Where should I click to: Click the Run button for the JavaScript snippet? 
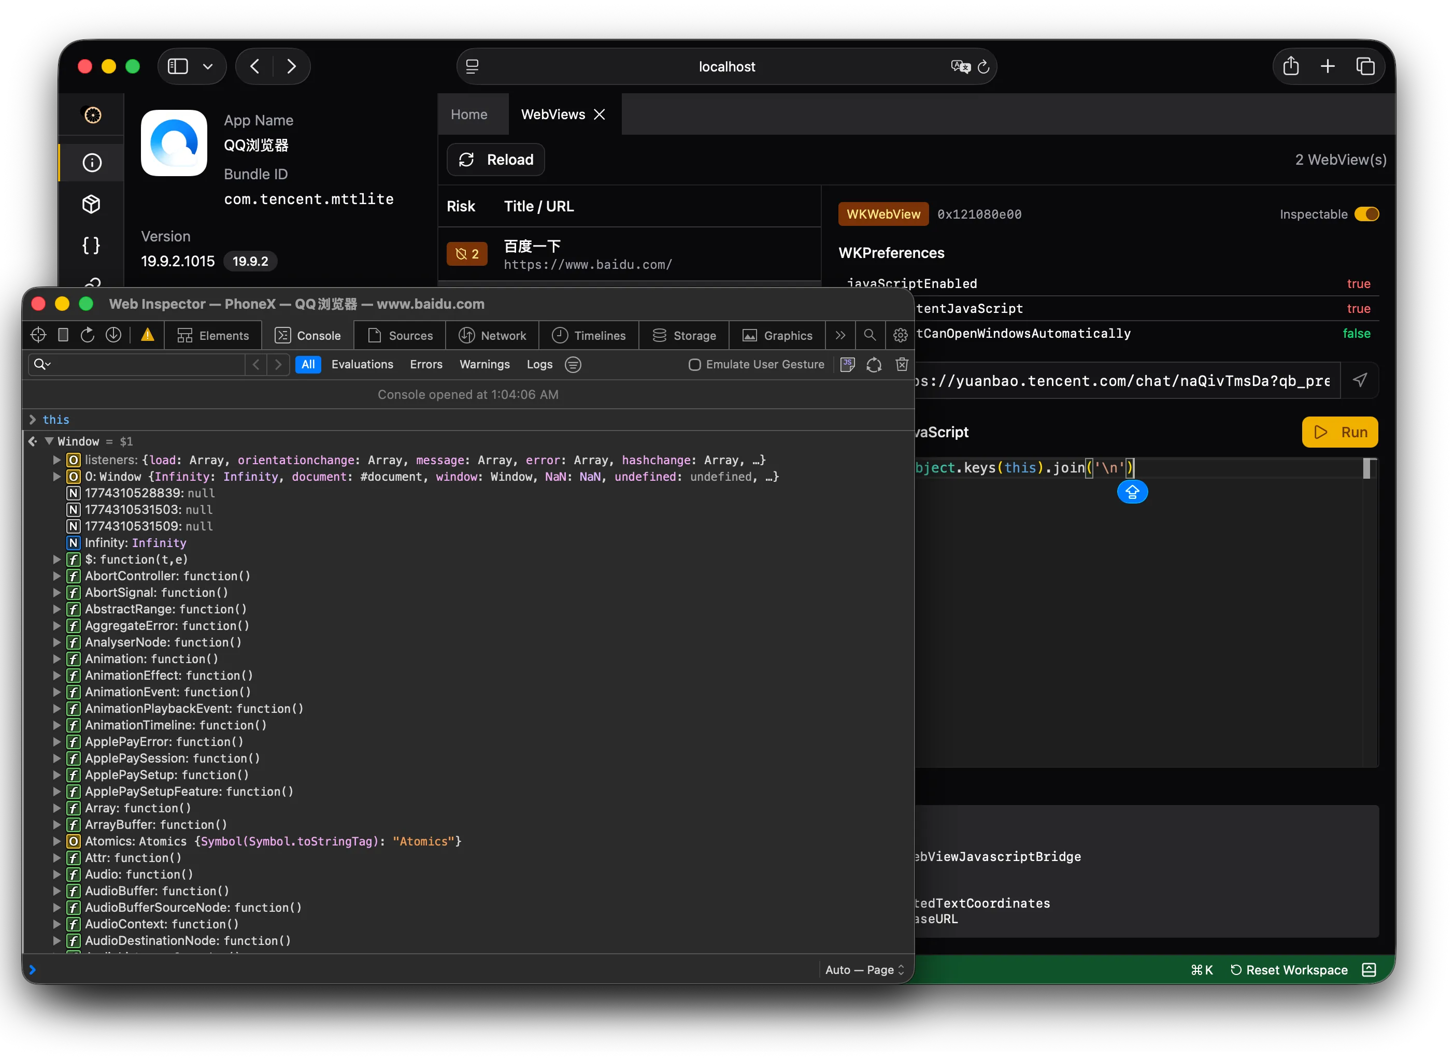[x=1339, y=432]
